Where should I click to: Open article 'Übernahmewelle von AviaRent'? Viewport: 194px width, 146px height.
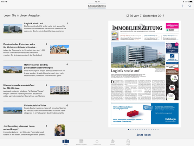point(19,87)
